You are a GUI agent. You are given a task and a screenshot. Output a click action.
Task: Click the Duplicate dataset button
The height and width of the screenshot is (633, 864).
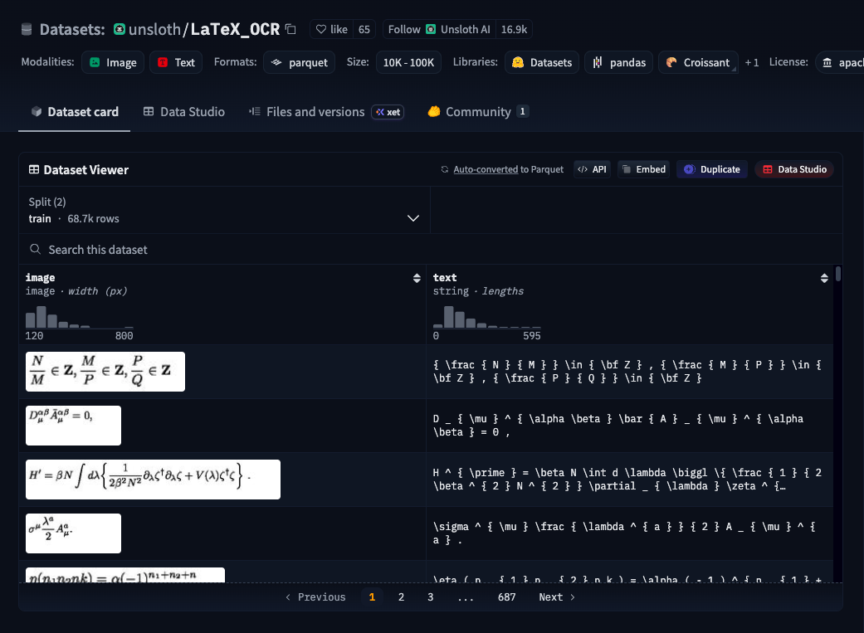pyautogui.click(x=711, y=169)
